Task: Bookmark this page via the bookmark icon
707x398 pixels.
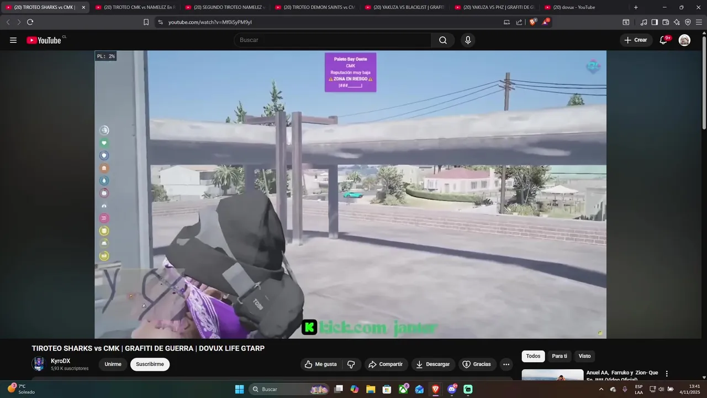Action: 146,22
